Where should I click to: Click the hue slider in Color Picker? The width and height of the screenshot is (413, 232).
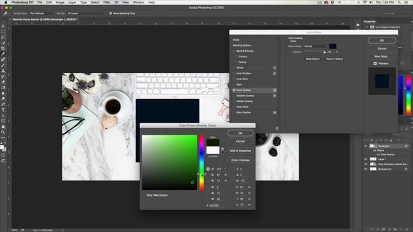tap(201, 162)
